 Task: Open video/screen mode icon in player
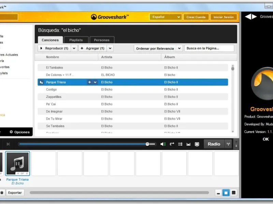197,144
